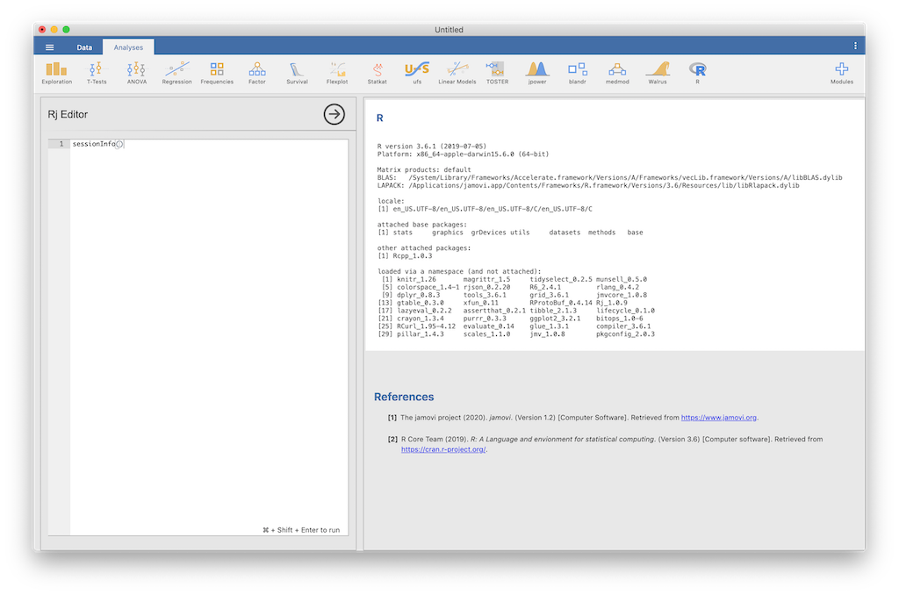The height and width of the screenshot is (595, 899).
Task: Open the Flexplot module menu
Action: pos(337,74)
